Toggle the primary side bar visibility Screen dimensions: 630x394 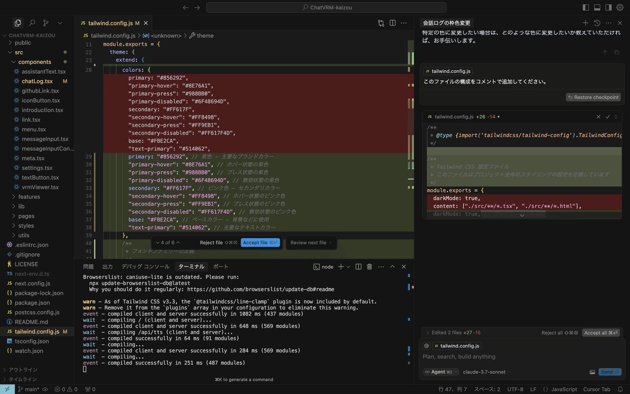586,7
